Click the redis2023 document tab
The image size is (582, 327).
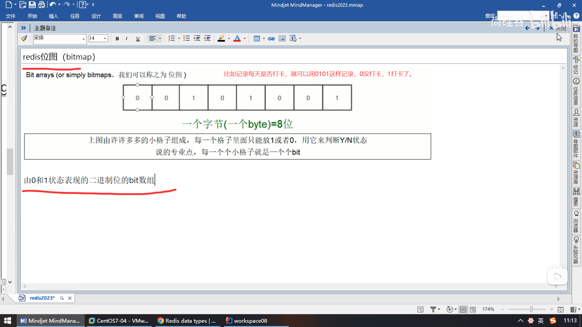pos(42,298)
